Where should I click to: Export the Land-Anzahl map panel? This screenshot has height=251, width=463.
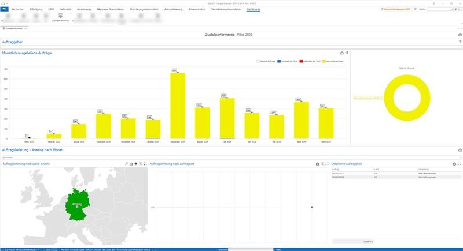point(131,164)
